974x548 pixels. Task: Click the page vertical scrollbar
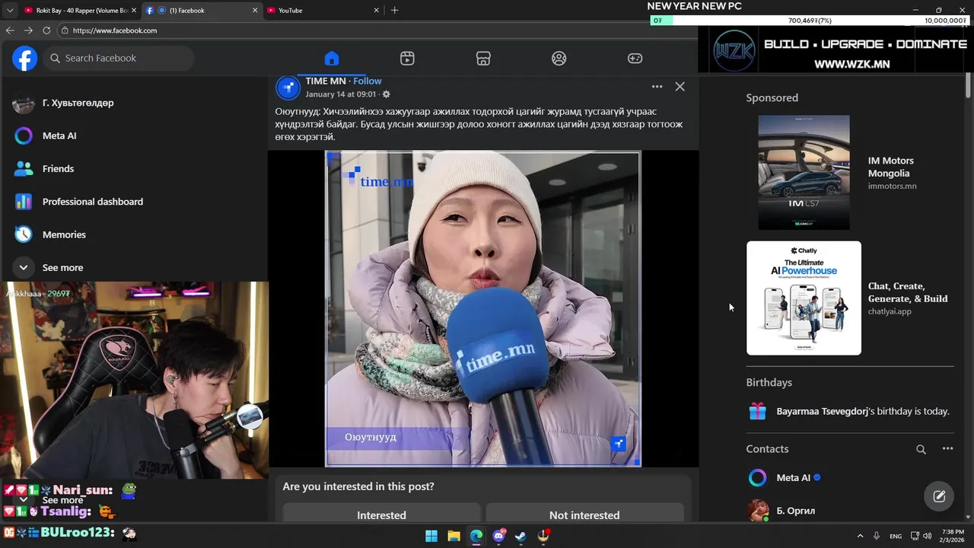tap(968, 86)
